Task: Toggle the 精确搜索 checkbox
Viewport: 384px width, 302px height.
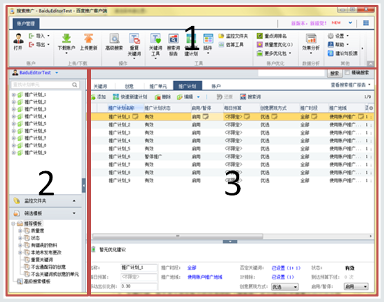Action: click(347, 72)
